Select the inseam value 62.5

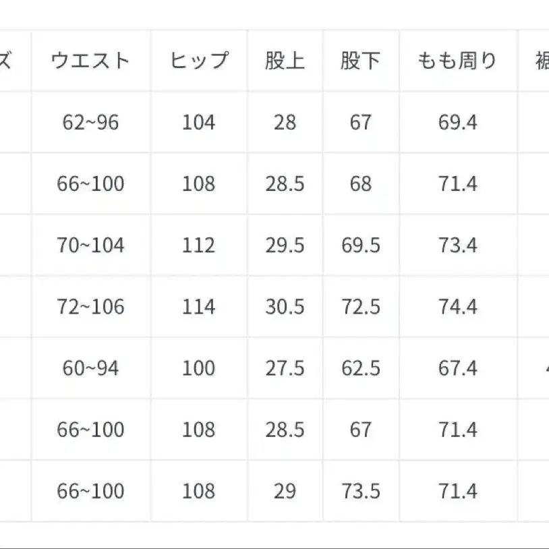pos(361,368)
